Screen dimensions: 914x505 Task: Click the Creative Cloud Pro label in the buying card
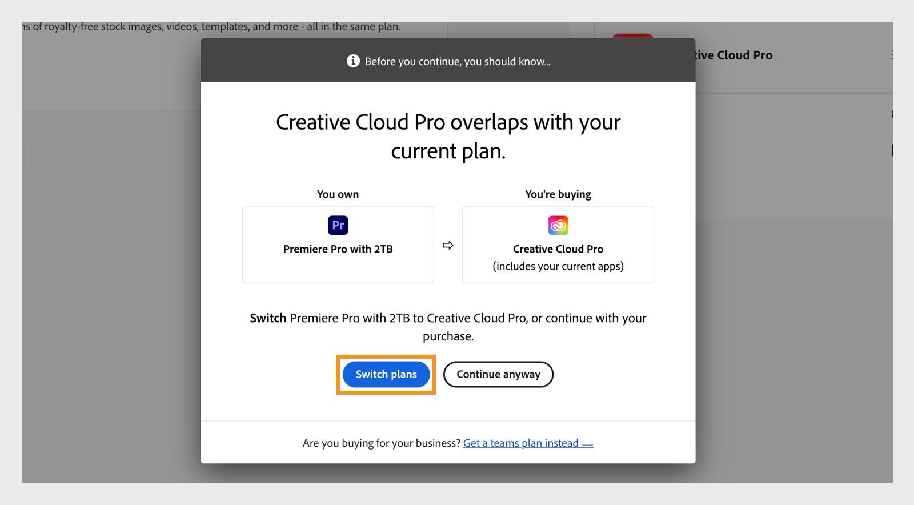pyautogui.click(x=558, y=249)
